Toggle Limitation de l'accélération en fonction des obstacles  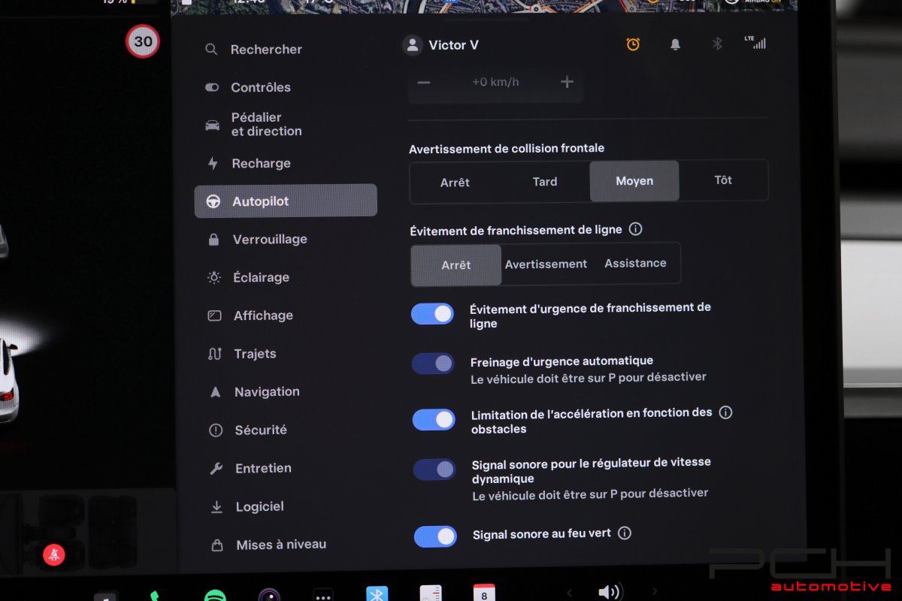click(434, 420)
